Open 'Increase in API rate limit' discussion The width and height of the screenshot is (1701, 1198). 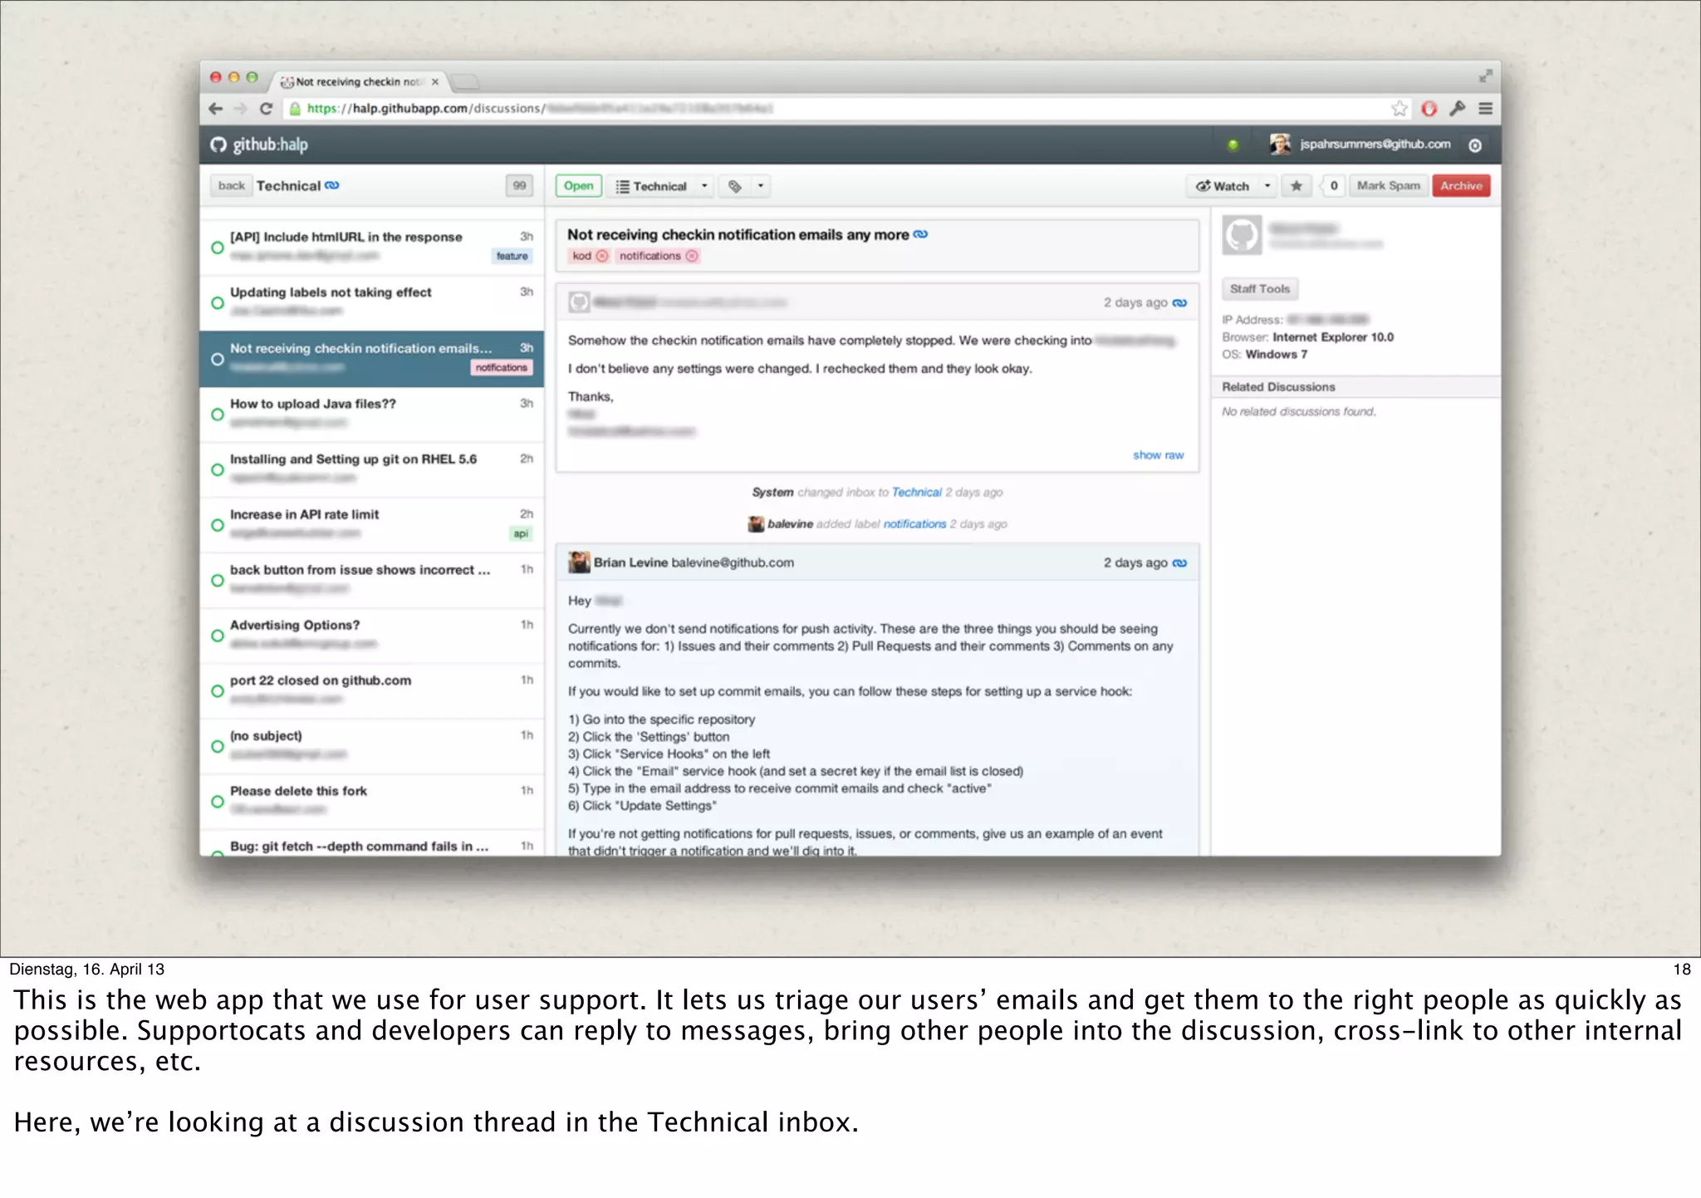(372, 525)
